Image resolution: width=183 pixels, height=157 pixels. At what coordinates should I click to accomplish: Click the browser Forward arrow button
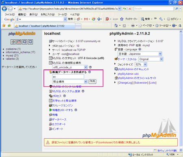point(10,9)
